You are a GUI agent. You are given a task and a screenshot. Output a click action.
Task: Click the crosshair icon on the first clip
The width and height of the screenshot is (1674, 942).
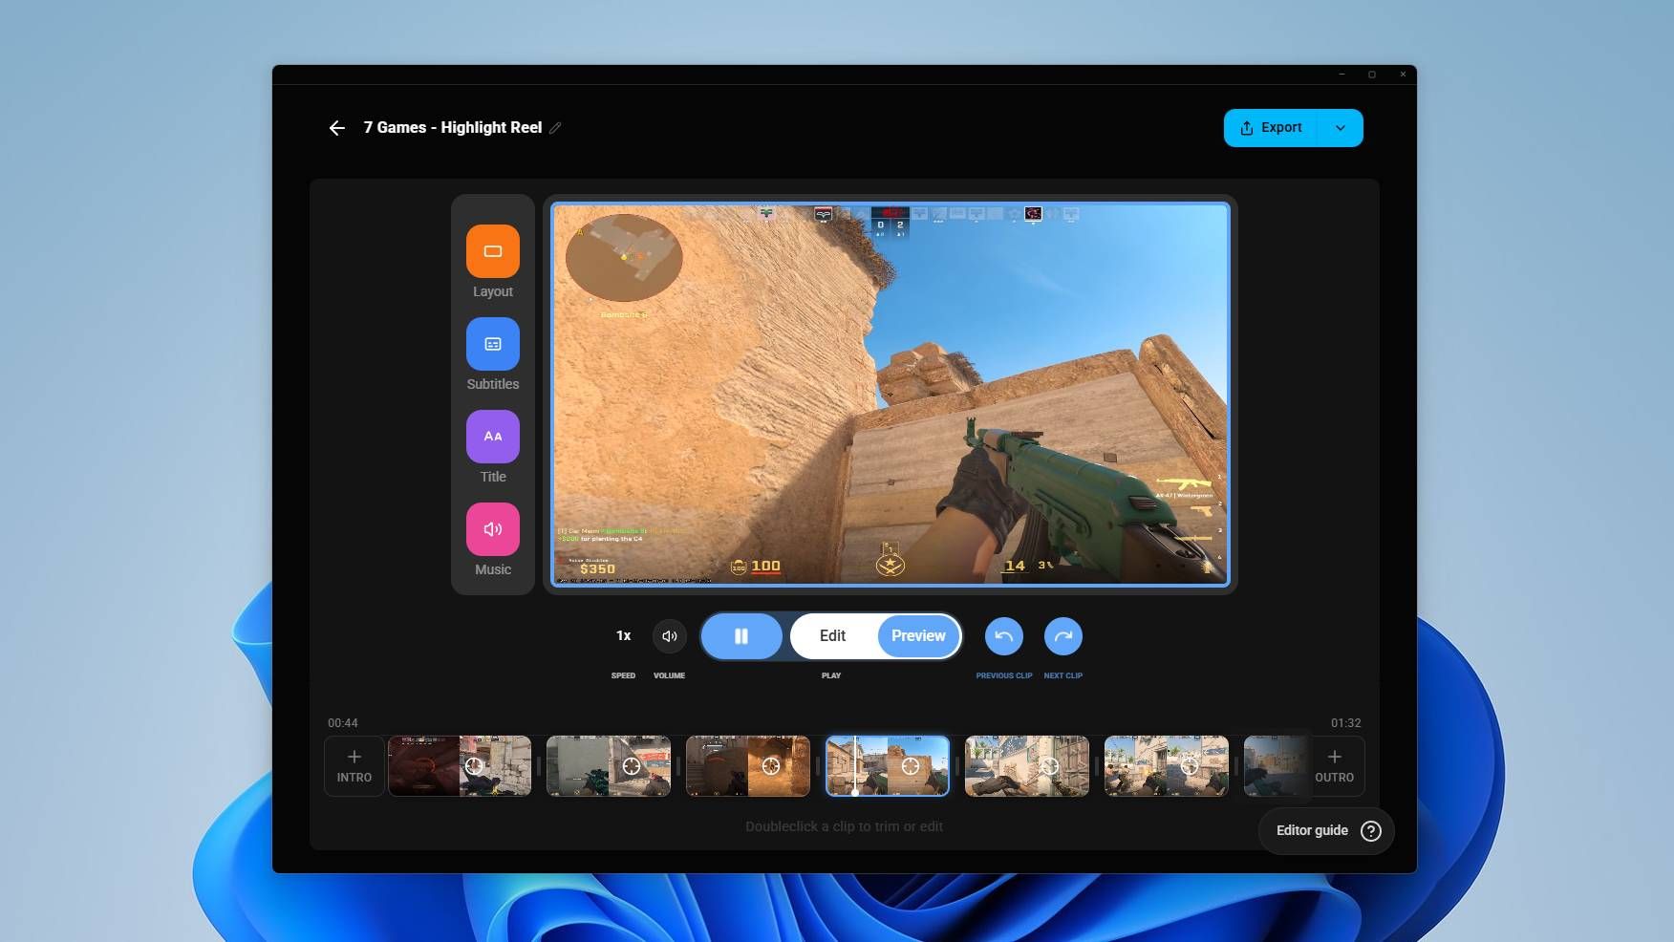click(474, 766)
